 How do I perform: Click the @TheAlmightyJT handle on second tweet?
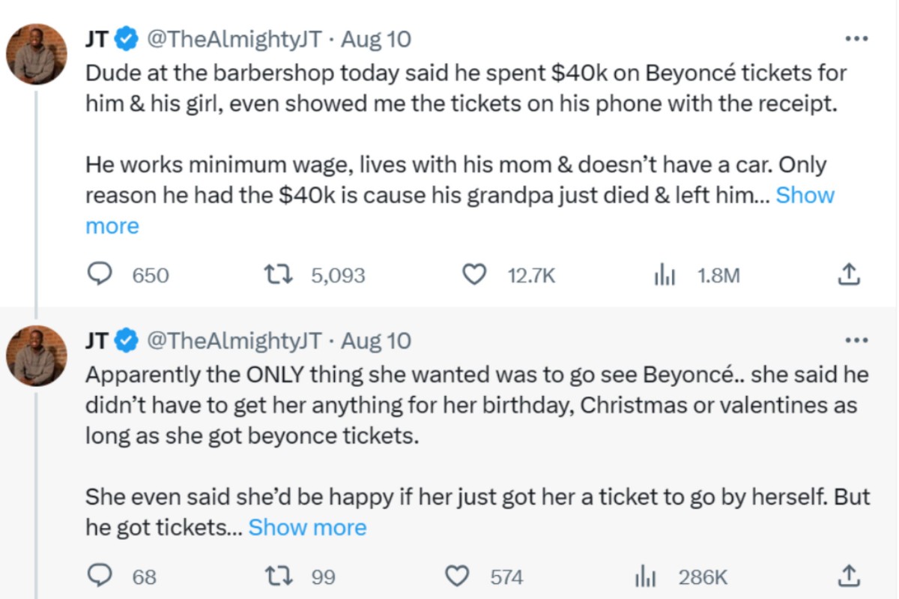click(x=234, y=341)
